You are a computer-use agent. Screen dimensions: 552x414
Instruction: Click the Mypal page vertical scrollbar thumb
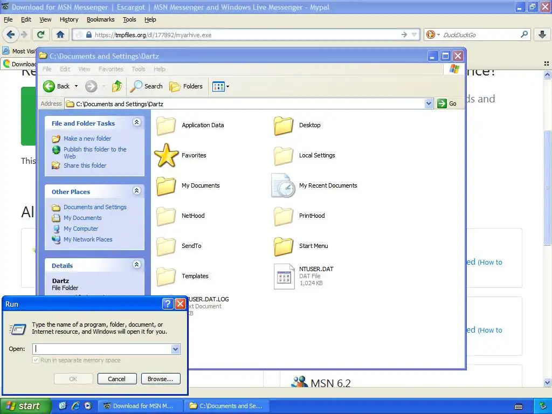(x=547, y=188)
